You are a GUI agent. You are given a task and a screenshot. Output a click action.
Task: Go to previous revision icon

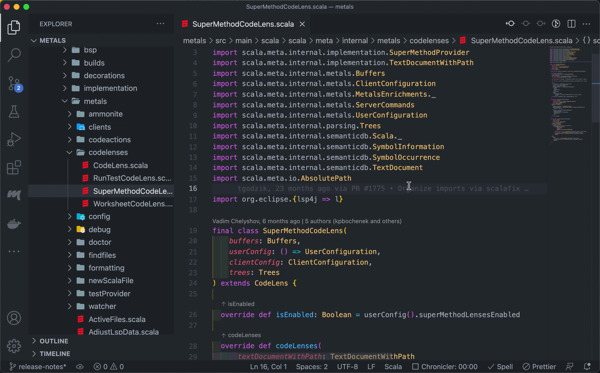pos(526,24)
